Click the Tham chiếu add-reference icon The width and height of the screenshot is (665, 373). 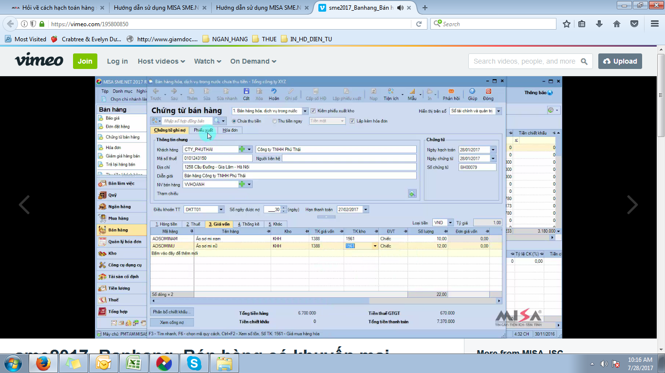(412, 194)
